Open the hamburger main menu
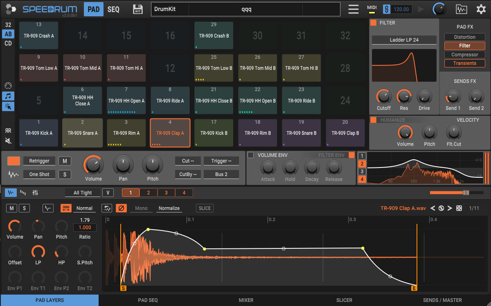This screenshot has width=491, height=306. [x=353, y=9]
